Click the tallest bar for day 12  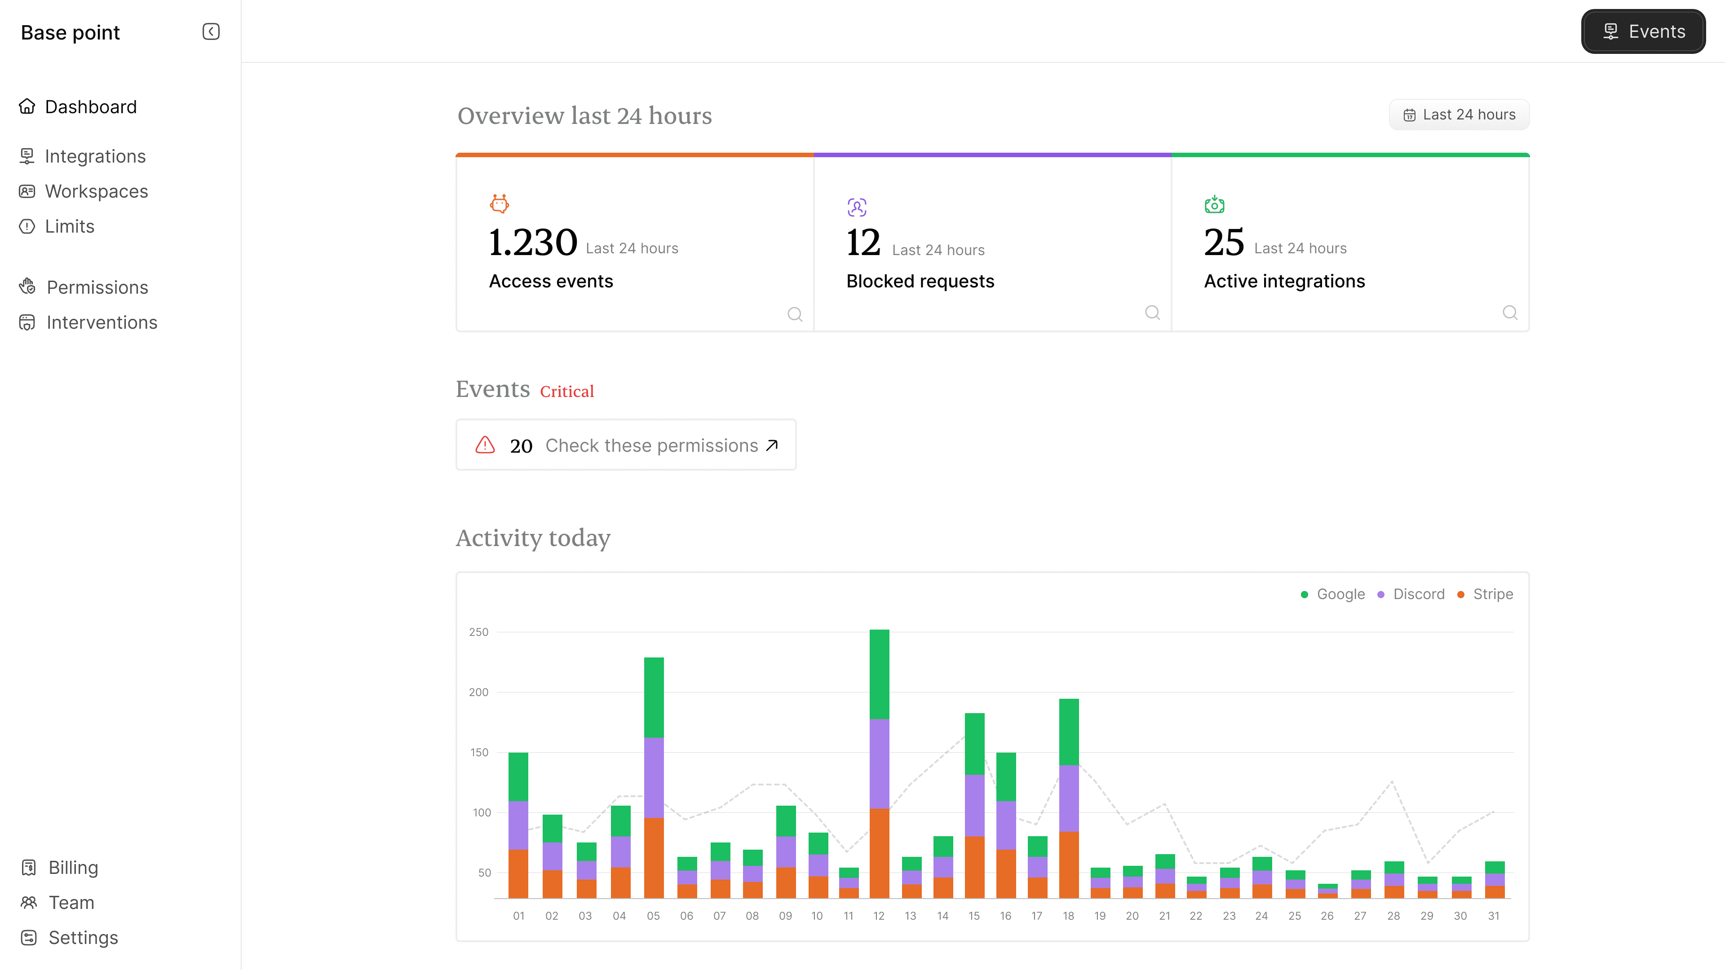tap(879, 763)
